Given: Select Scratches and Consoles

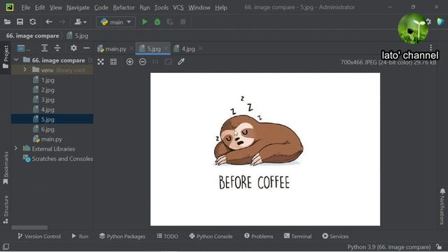Looking at the screenshot, I should 58,159.
